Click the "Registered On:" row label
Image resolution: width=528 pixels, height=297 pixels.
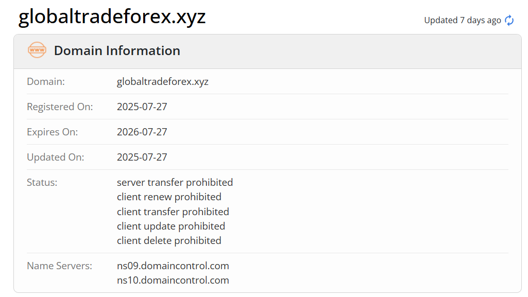point(60,107)
